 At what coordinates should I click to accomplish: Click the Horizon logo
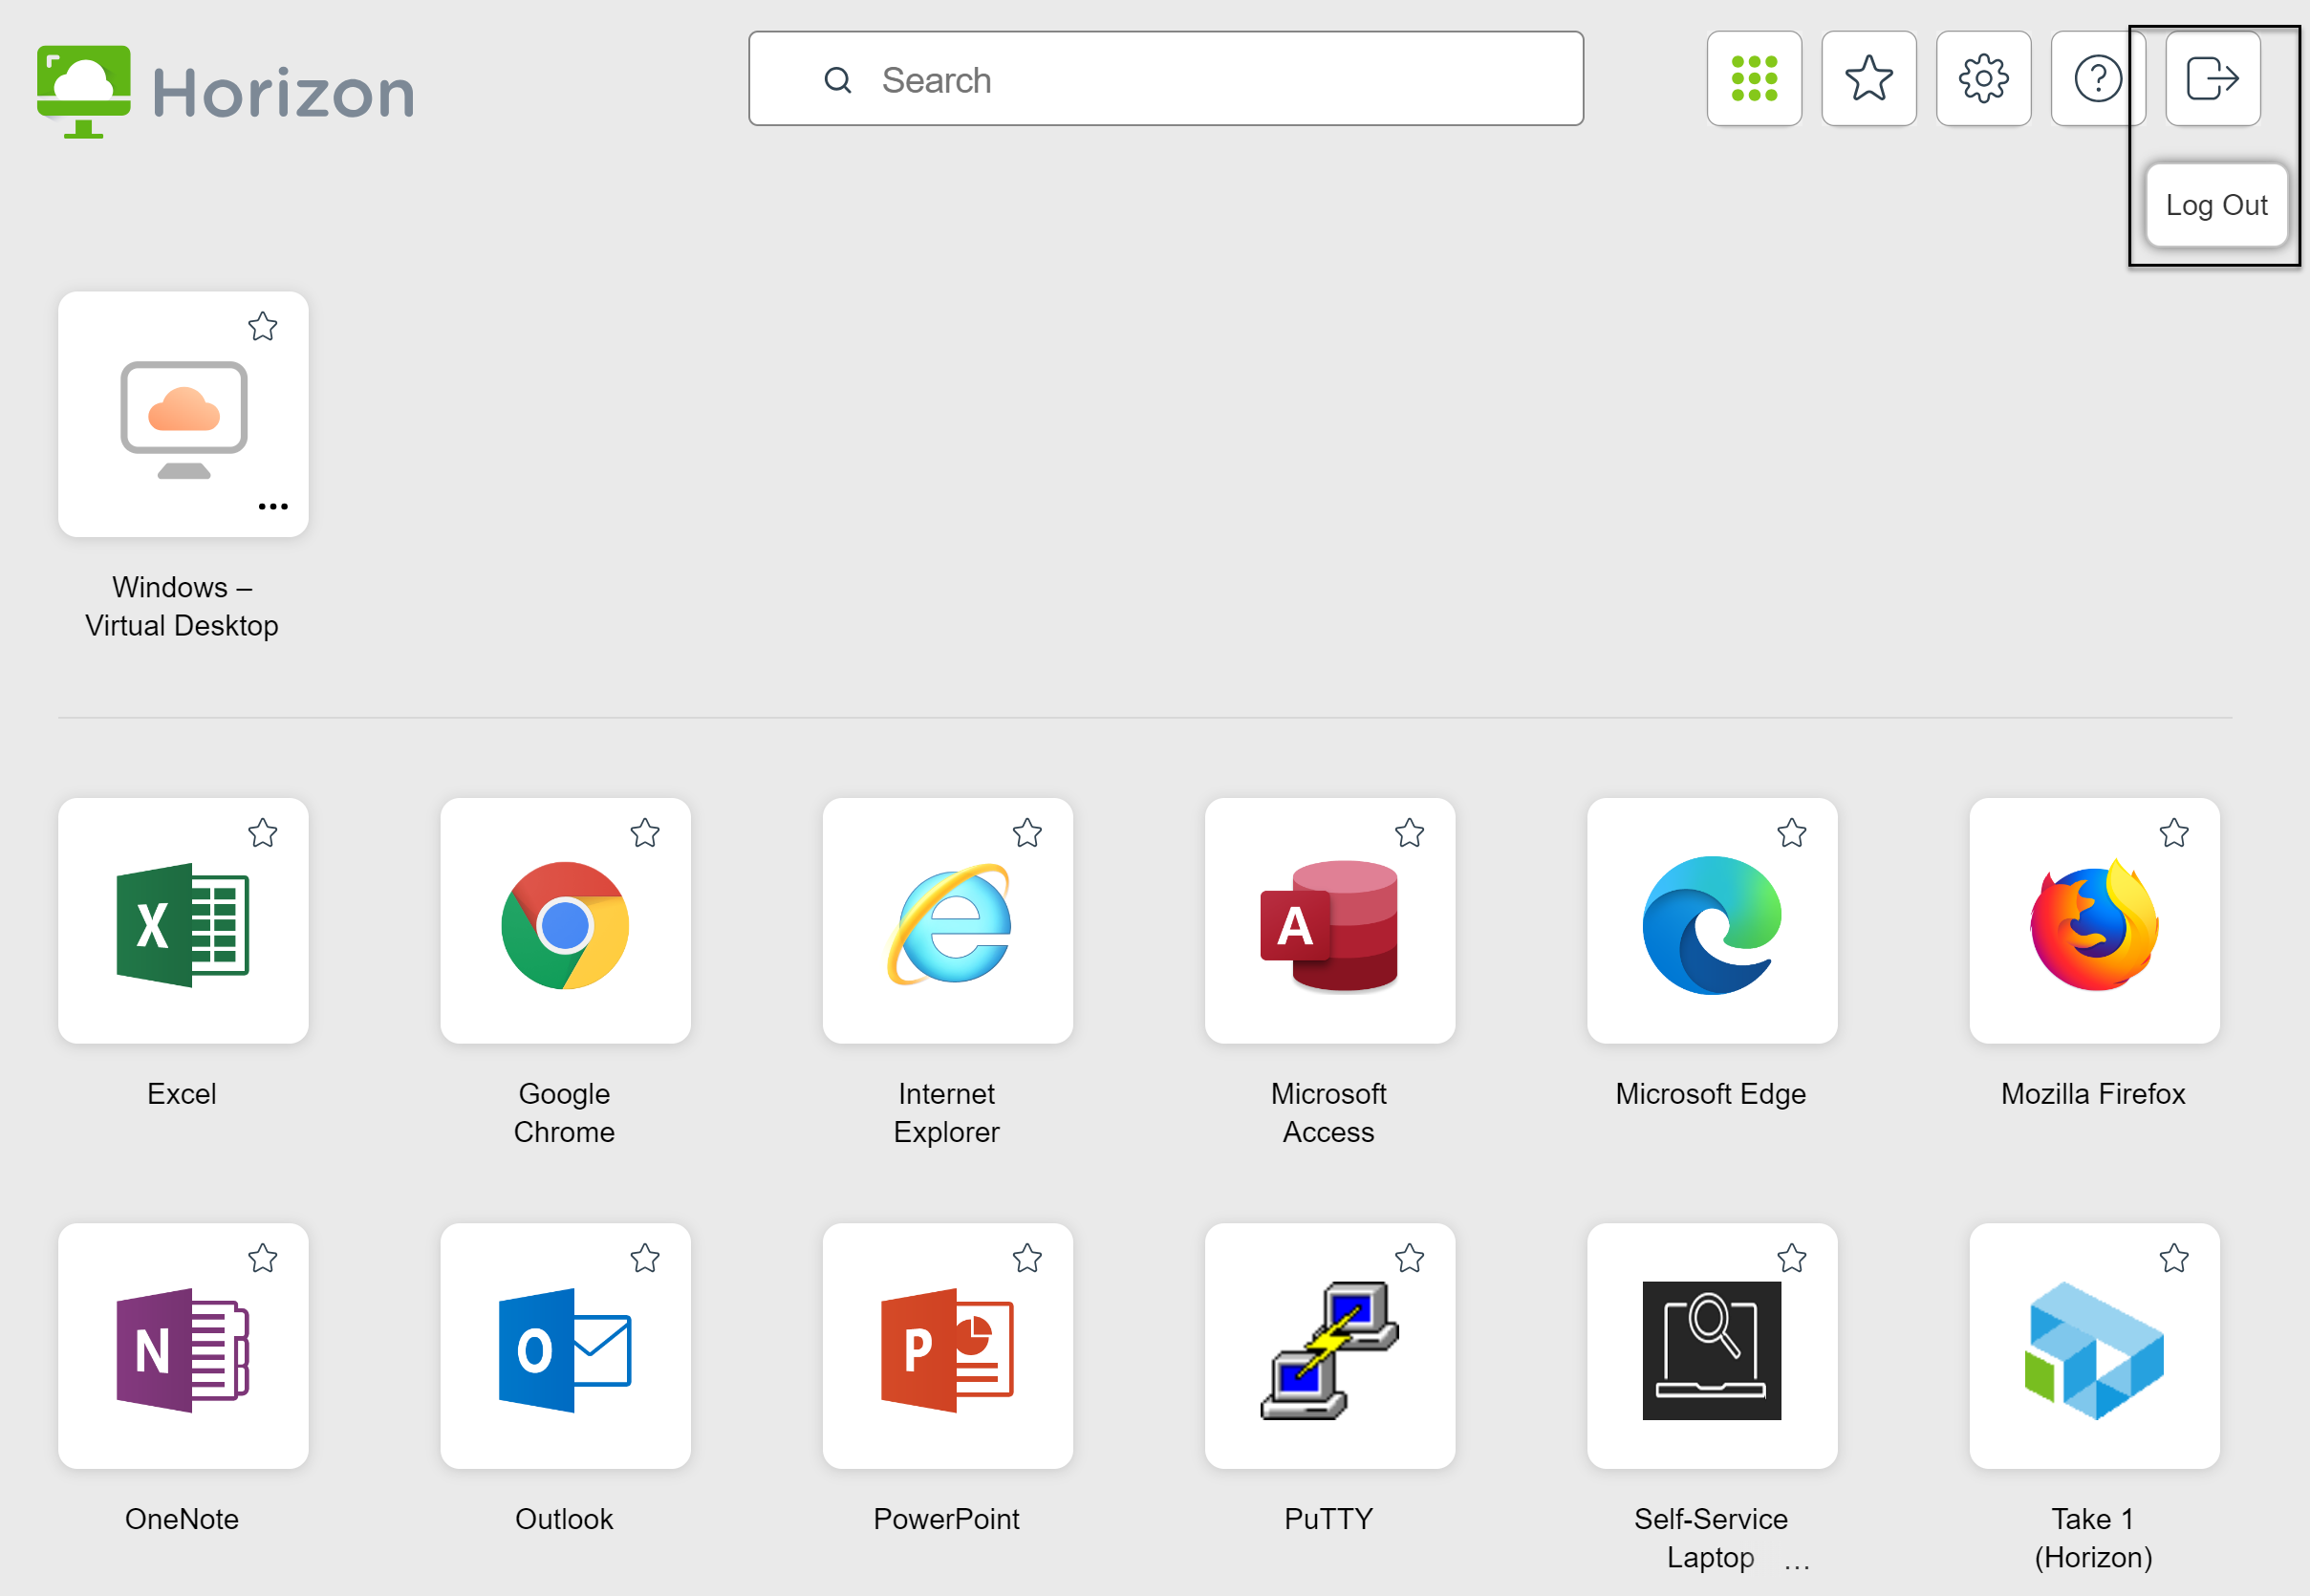(x=225, y=92)
